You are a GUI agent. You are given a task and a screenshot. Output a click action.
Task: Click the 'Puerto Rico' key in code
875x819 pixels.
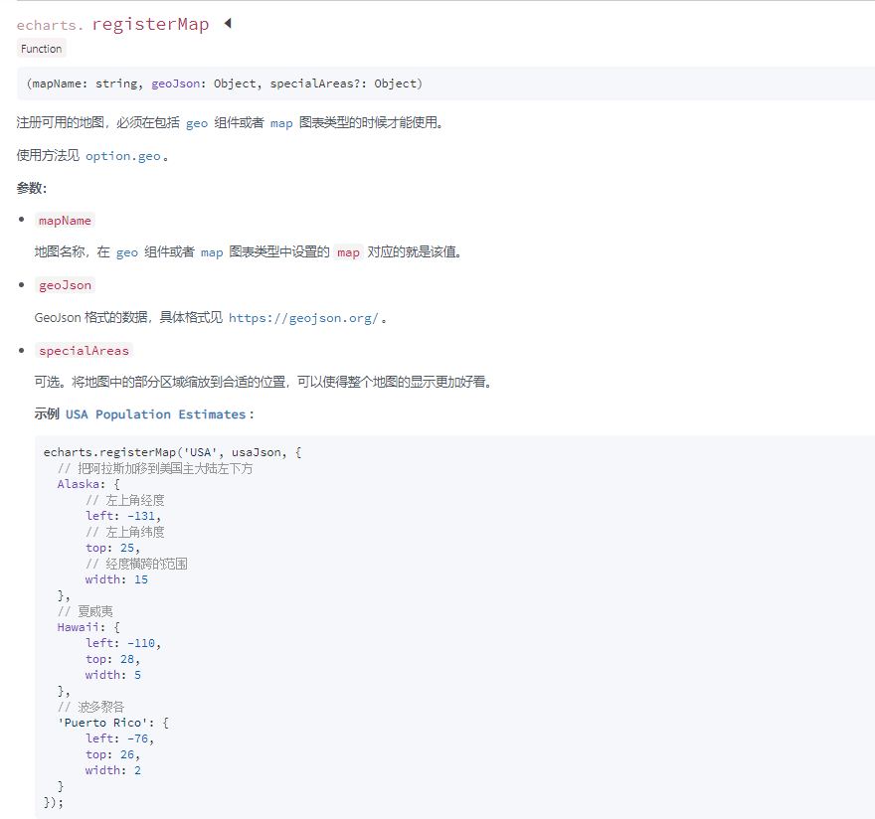(x=102, y=723)
